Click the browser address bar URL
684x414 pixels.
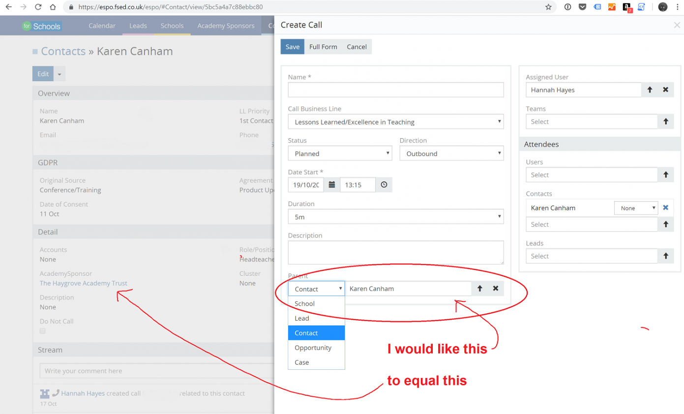click(x=171, y=7)
